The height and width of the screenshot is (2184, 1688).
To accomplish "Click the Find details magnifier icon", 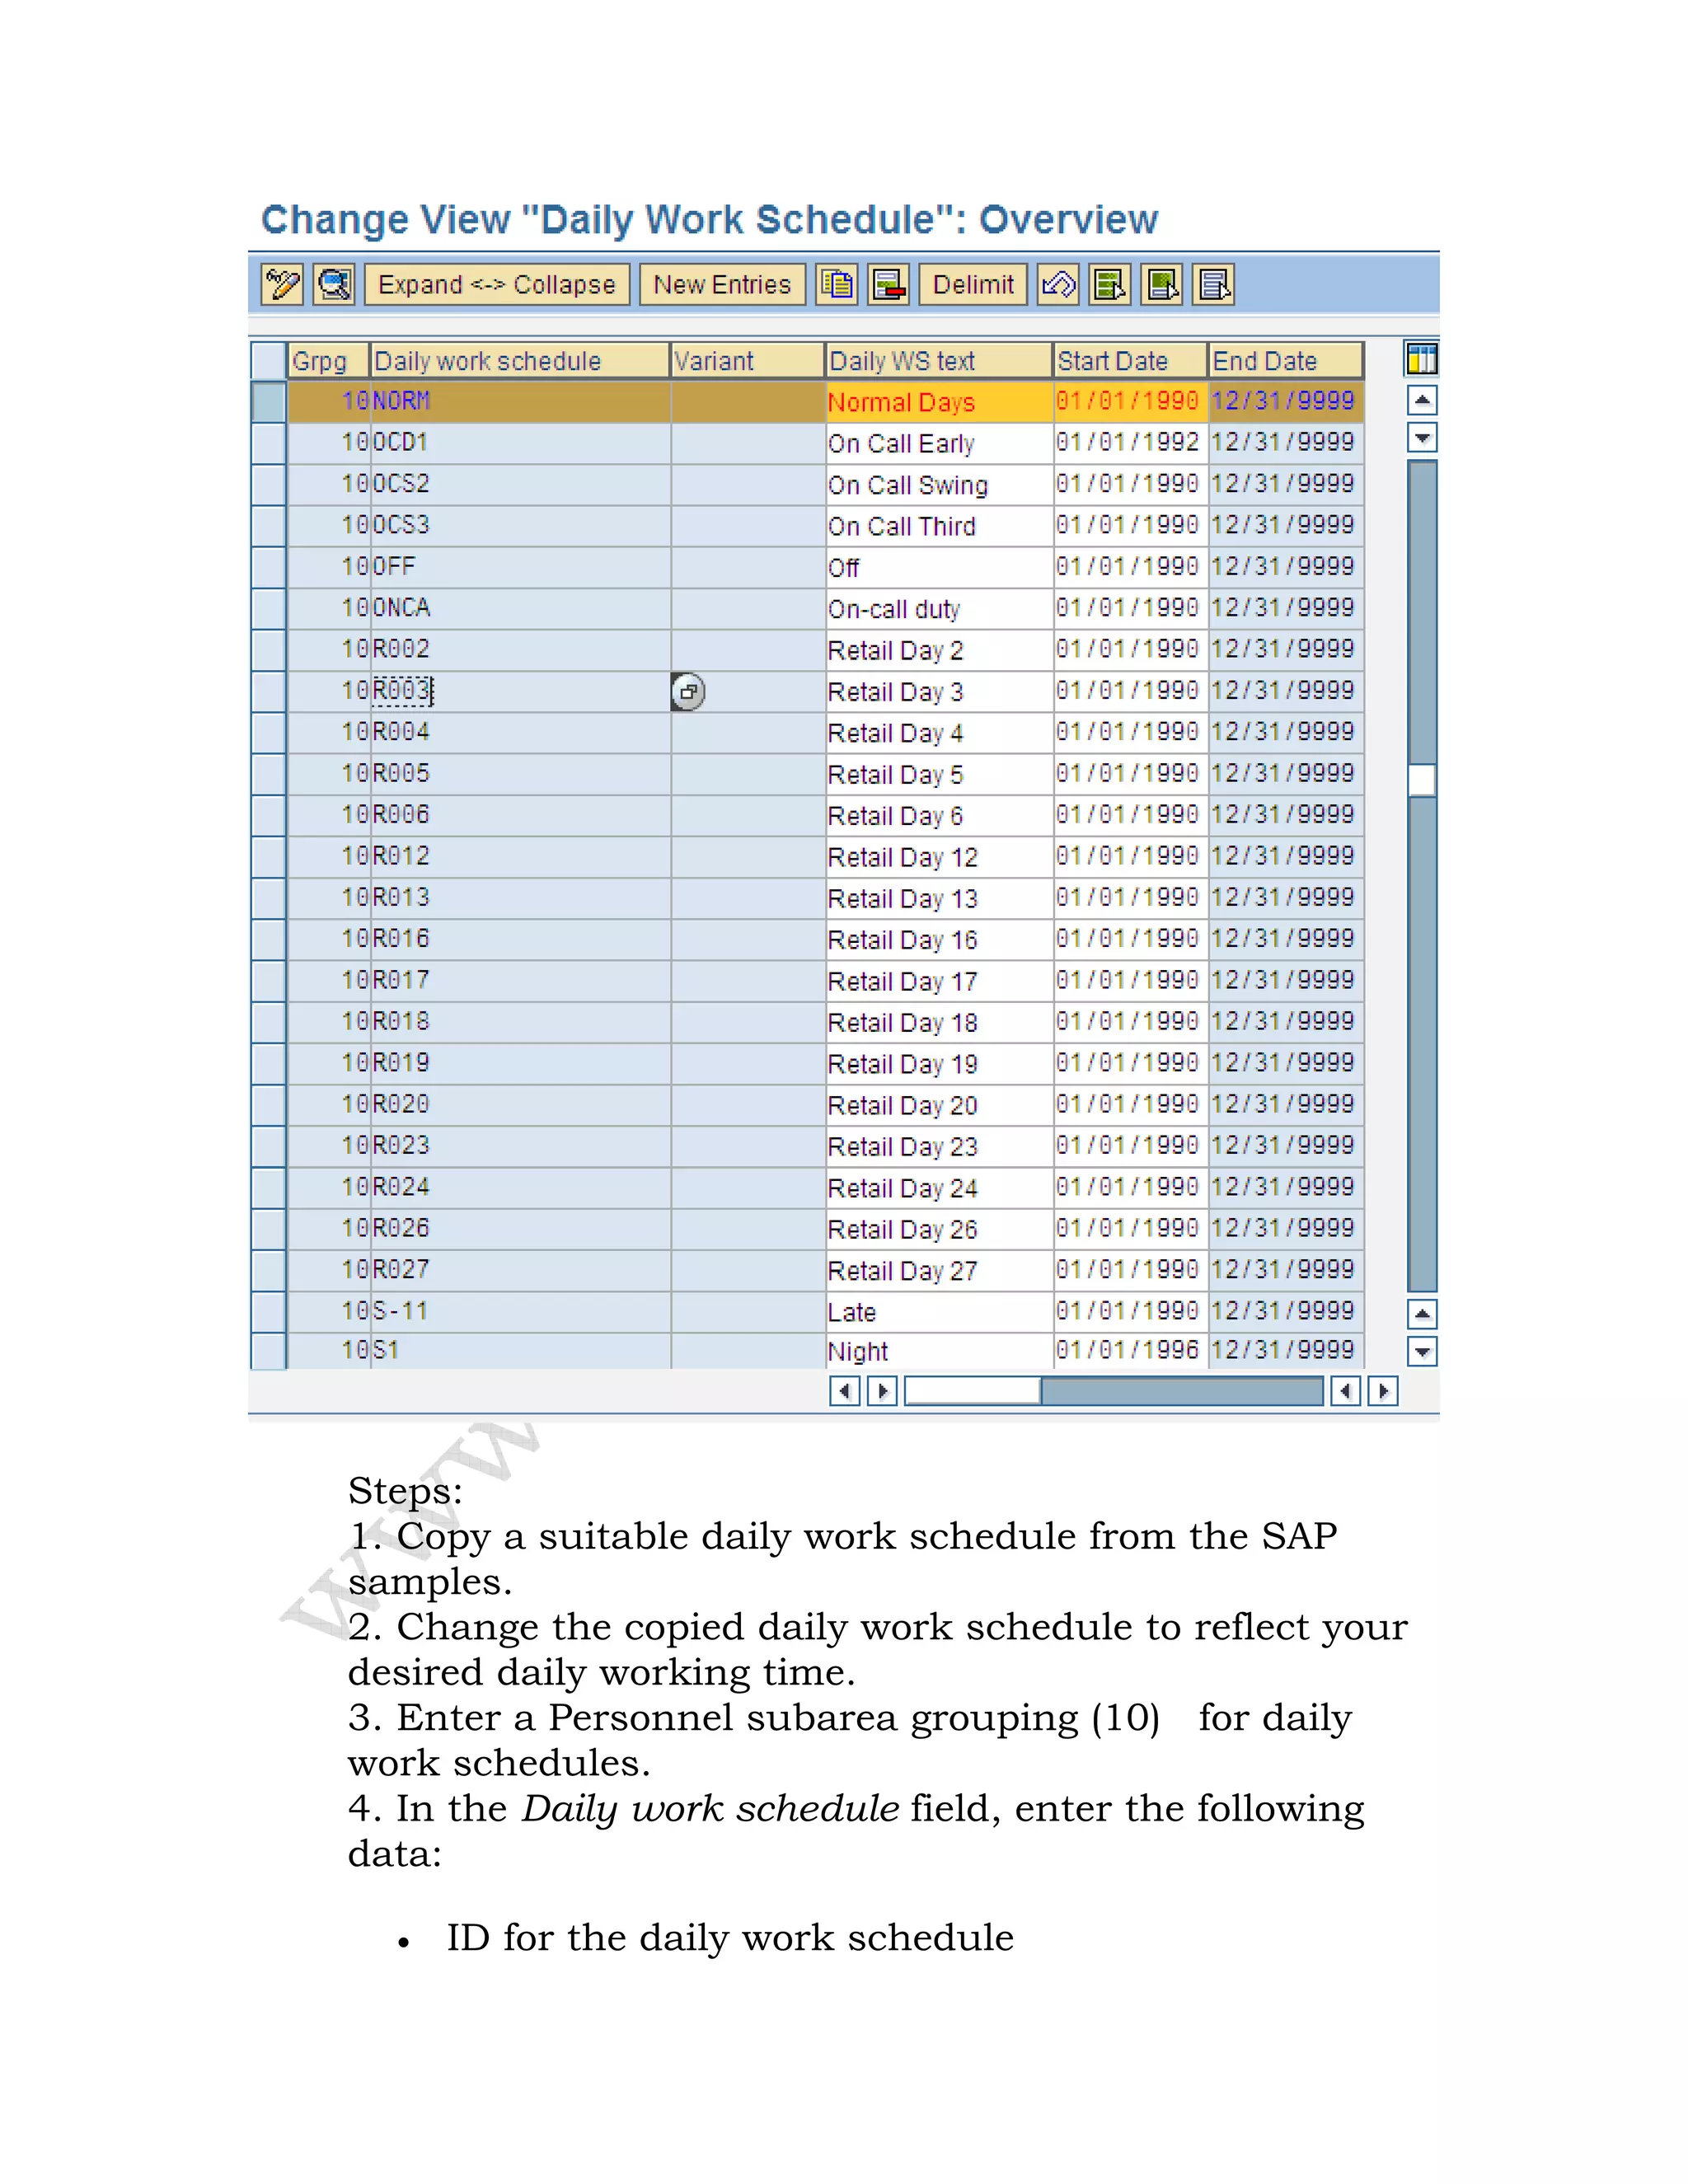I will point(334,285).
